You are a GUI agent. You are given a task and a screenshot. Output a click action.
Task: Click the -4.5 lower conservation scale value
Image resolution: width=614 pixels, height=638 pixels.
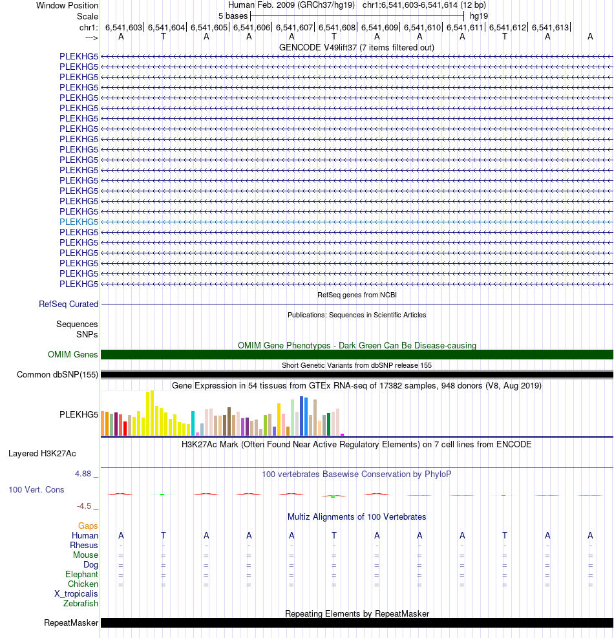[84, 506]
